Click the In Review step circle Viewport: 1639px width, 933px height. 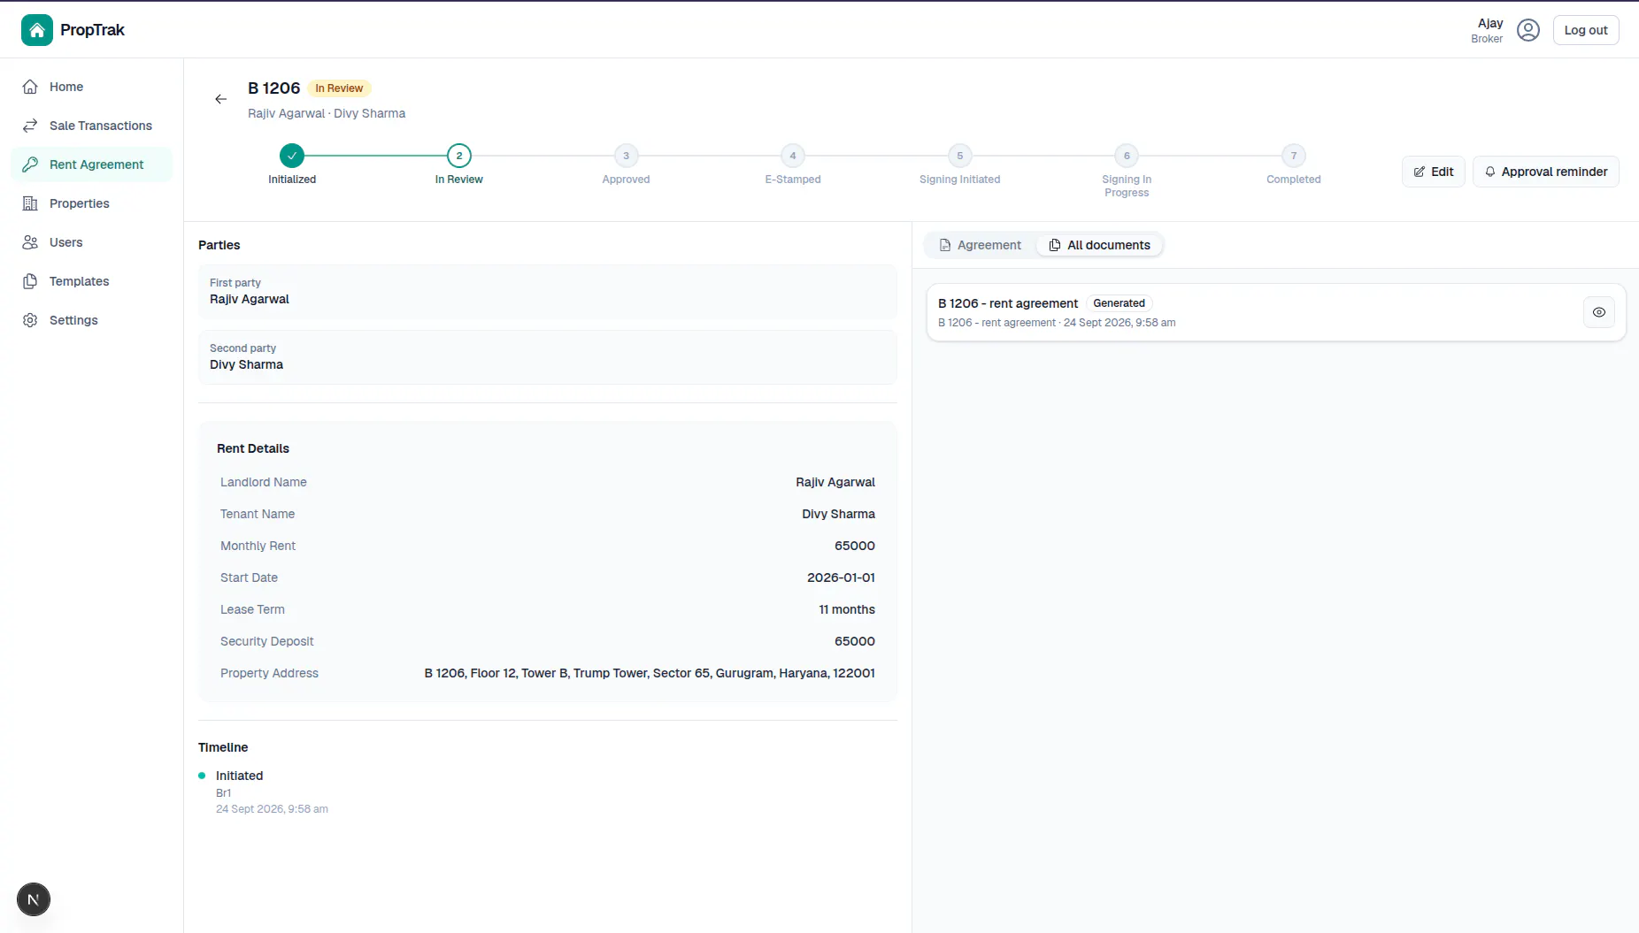pyautogui.click(x=458, y=156)
